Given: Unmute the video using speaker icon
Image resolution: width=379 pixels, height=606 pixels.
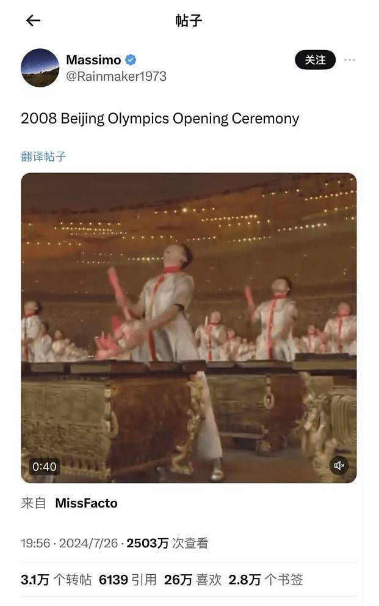Looking at the screenshot, I should click(339, 465).
